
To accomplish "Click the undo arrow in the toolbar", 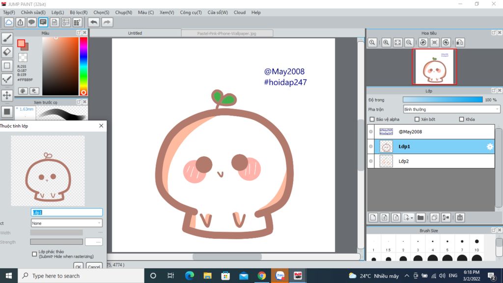I will pyautogui.click(x=94, y=22).
